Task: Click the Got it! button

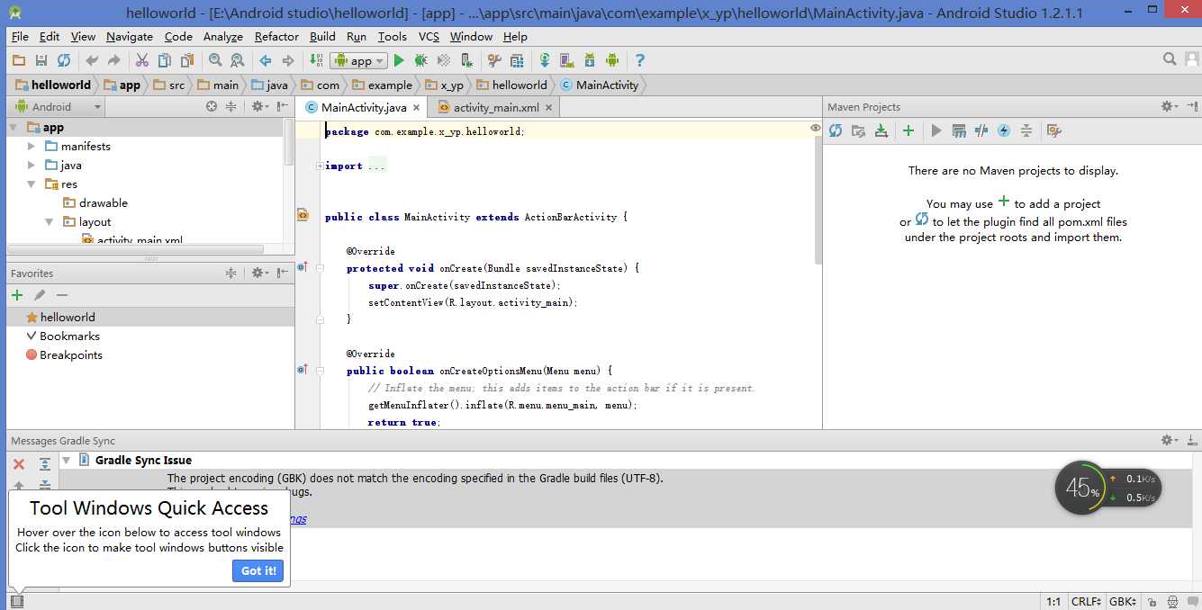Action: (x=258, y=570)
